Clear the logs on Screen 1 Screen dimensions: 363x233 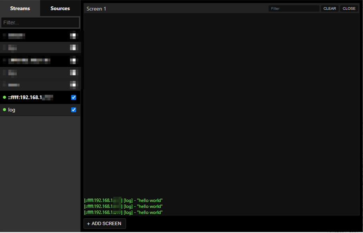pyautogui.click(x=329, y=8)
